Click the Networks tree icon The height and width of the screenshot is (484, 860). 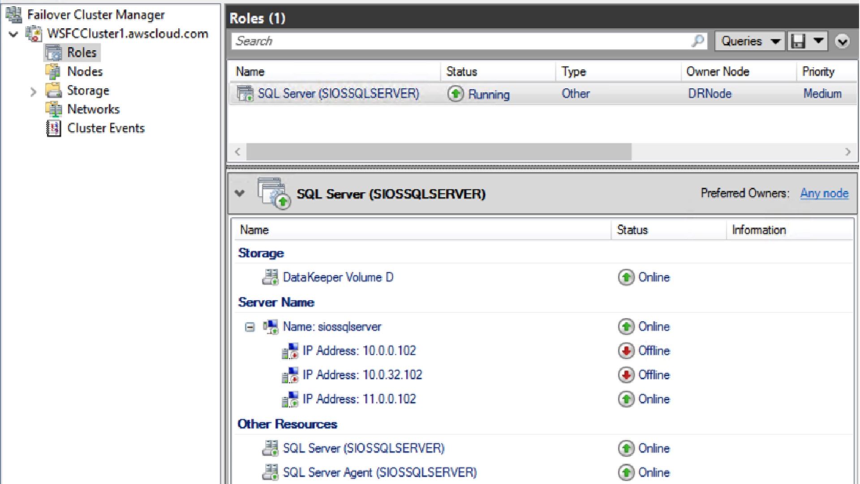click(53, 109)
